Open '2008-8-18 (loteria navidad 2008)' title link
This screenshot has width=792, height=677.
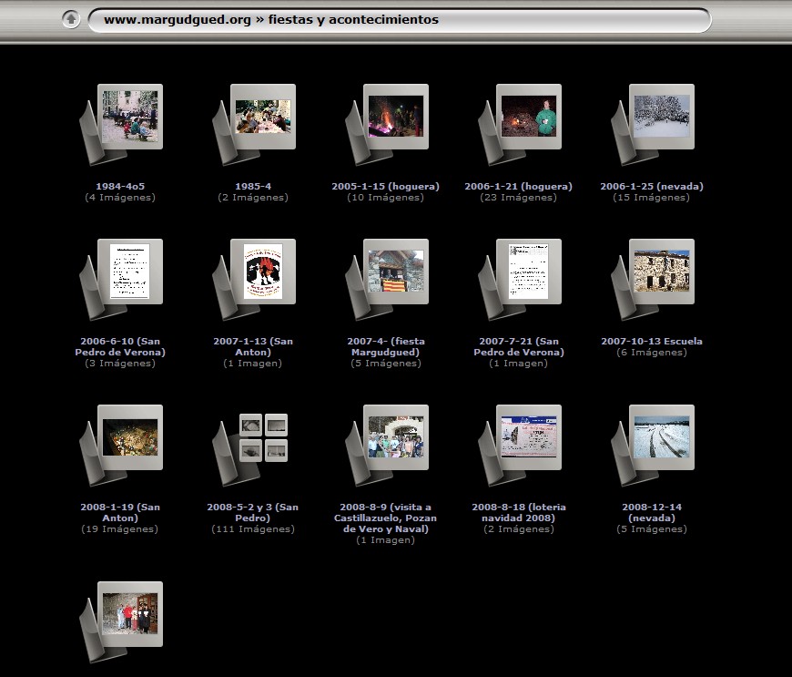518,513
